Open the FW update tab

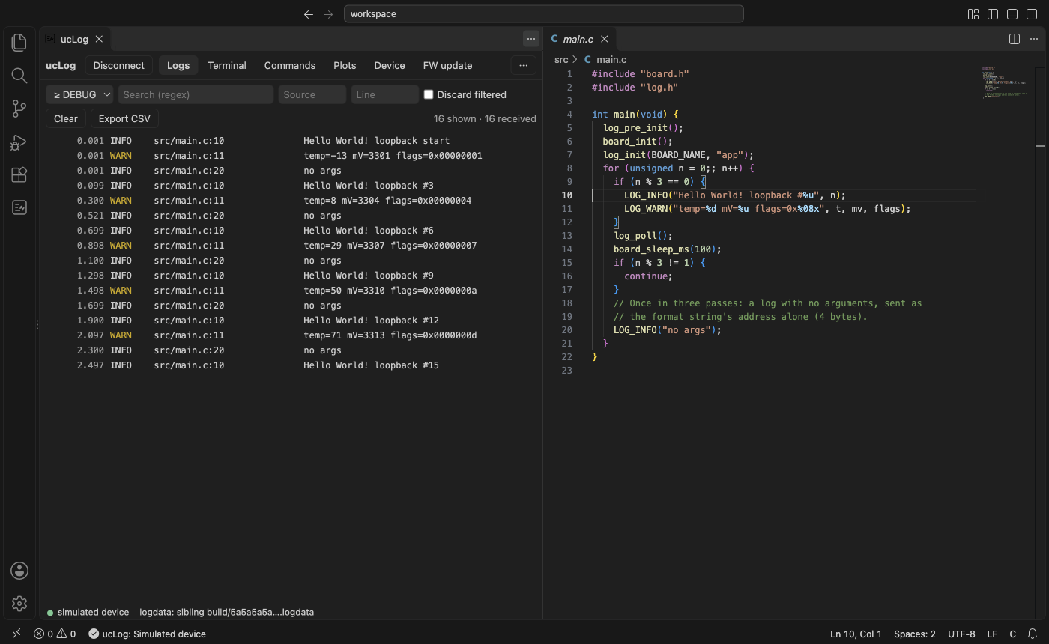448,65
